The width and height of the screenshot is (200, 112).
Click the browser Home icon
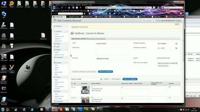69,7
